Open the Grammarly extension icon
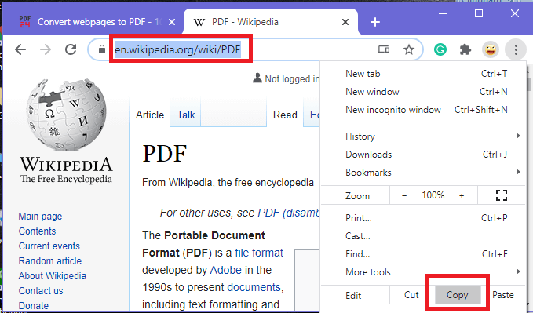 tap(440, 50)
